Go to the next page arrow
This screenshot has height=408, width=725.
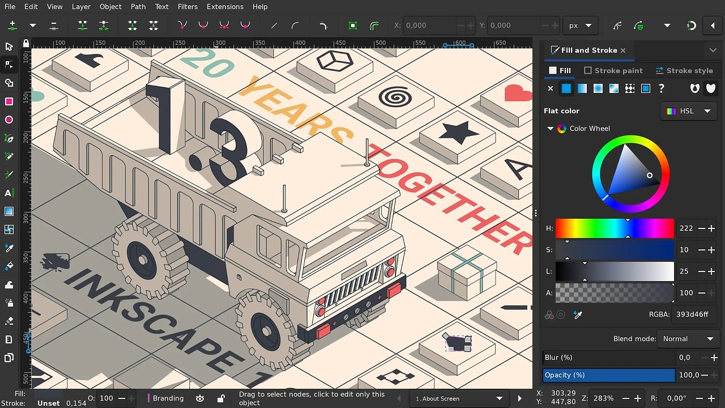point(520,398)
